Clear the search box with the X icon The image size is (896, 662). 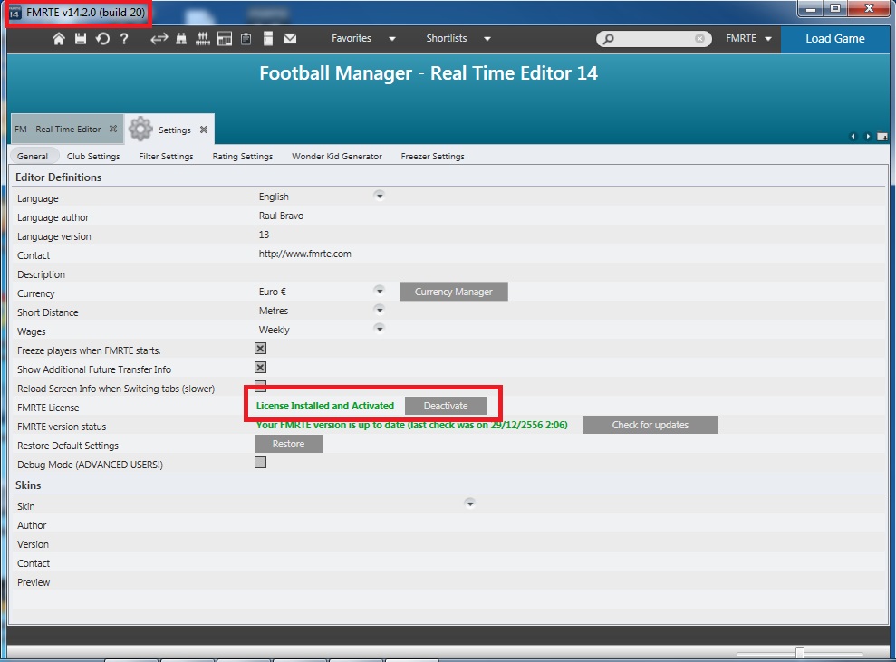pyautogui.click(x=699, y=38)
